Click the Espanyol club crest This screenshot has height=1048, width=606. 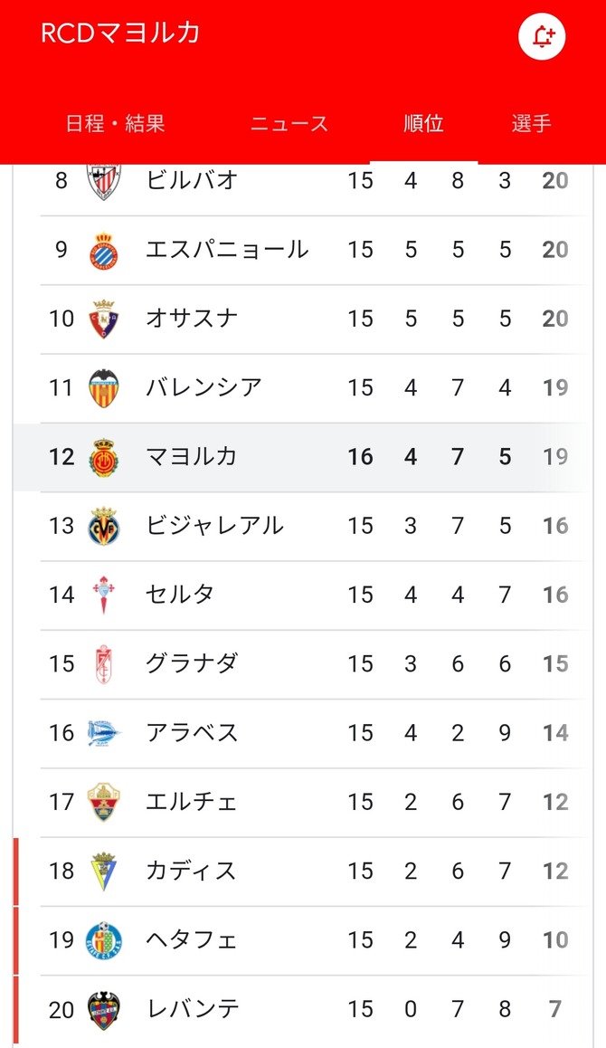103,251
